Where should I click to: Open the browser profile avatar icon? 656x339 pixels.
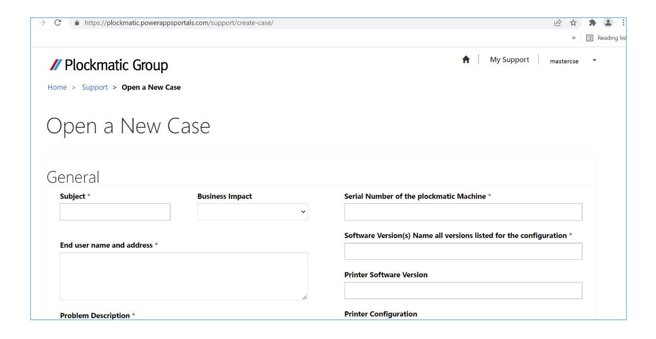[x=608, y=23]
